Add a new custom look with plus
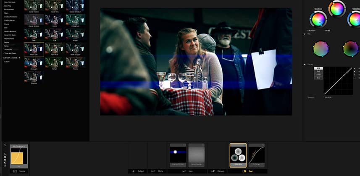360x176 pixels. coord(19,58)
